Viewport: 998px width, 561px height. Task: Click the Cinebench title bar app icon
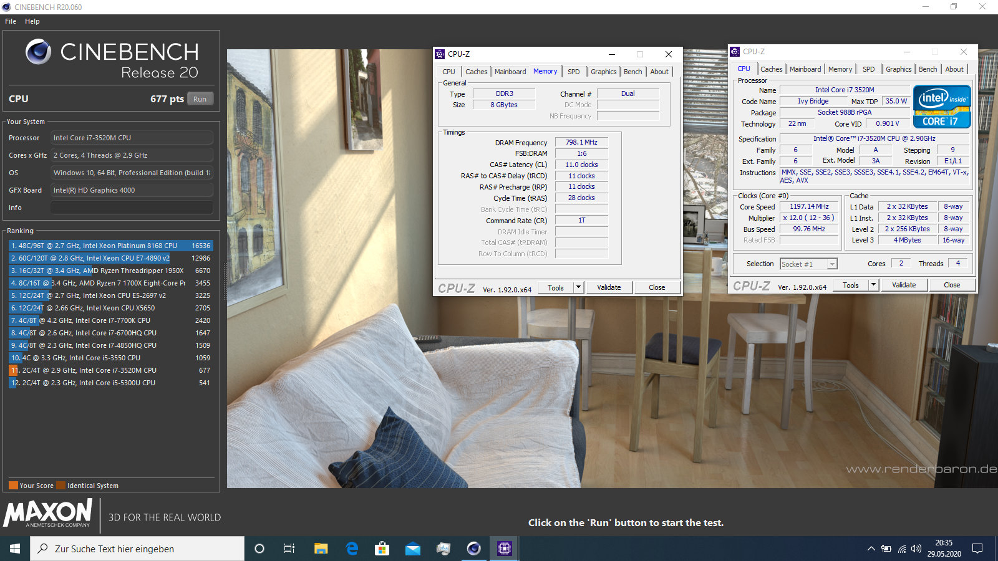point(6,7)
